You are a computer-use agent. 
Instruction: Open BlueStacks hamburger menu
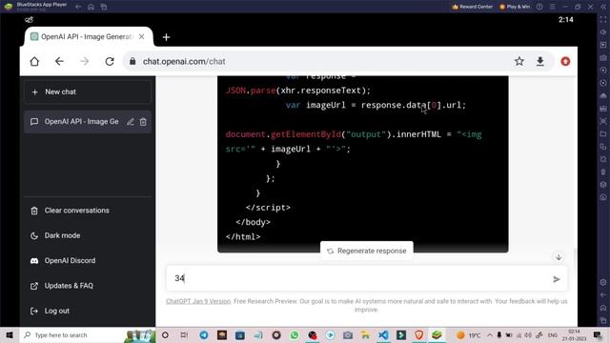click(x=553, y=7)
